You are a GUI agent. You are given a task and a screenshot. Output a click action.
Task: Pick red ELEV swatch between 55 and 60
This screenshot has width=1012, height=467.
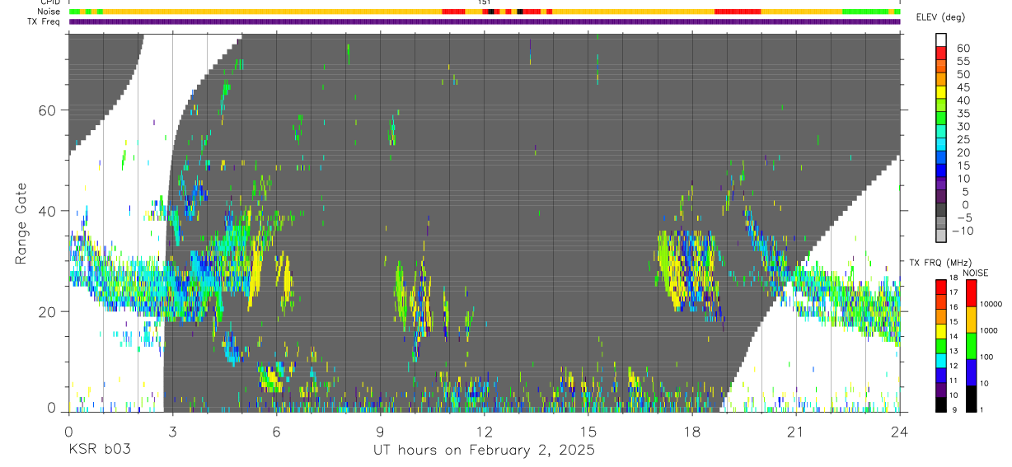tap(941, 54)
